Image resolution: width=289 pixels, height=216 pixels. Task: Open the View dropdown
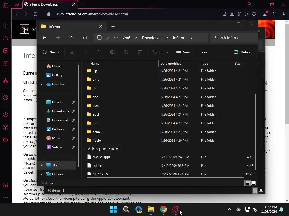point(185,52)
